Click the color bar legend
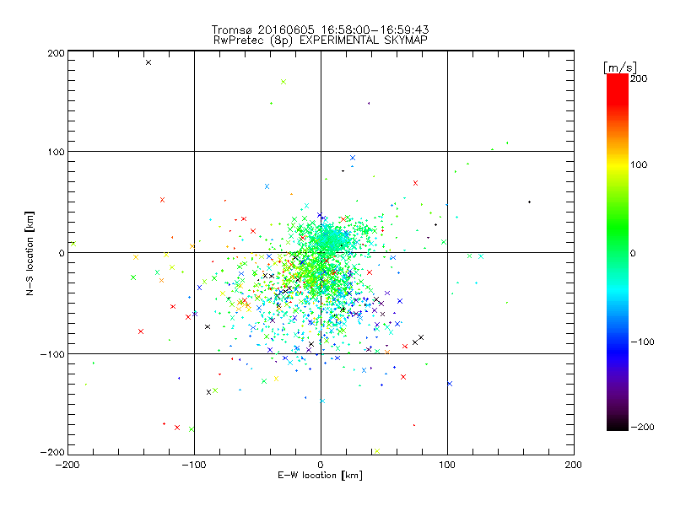The image size is (675, 506). tap(618, 252)
